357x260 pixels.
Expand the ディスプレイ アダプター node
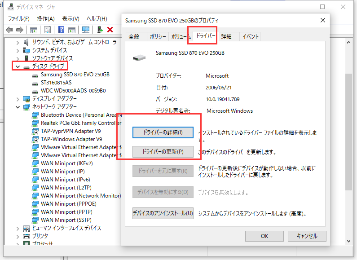[x=18, y=99]
